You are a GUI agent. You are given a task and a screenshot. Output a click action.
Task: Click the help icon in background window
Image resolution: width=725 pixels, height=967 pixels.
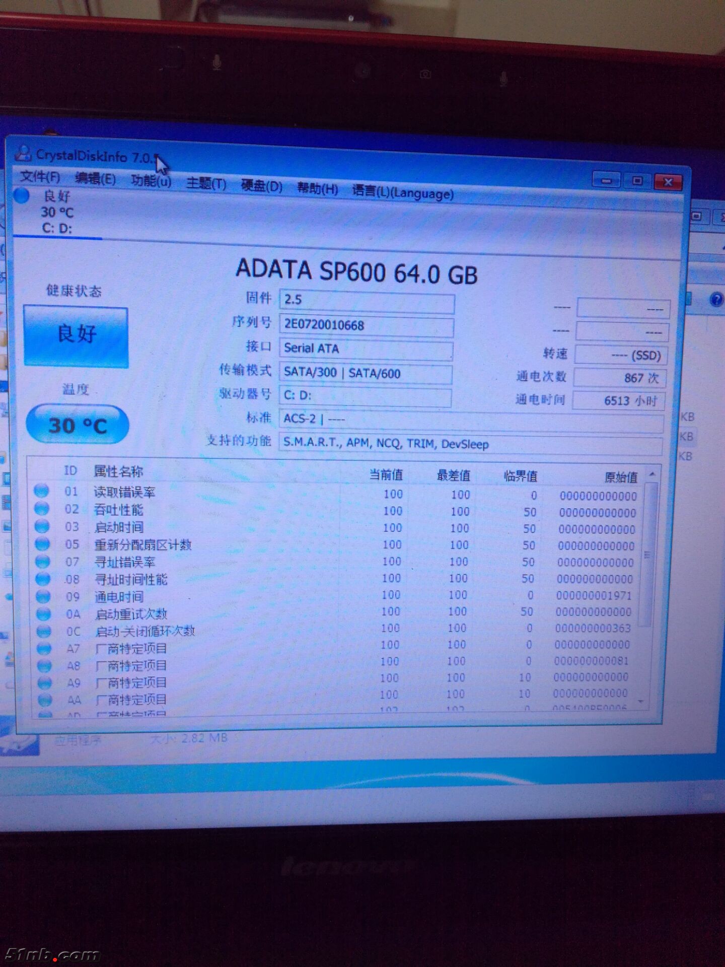click(x=717, y=300)
